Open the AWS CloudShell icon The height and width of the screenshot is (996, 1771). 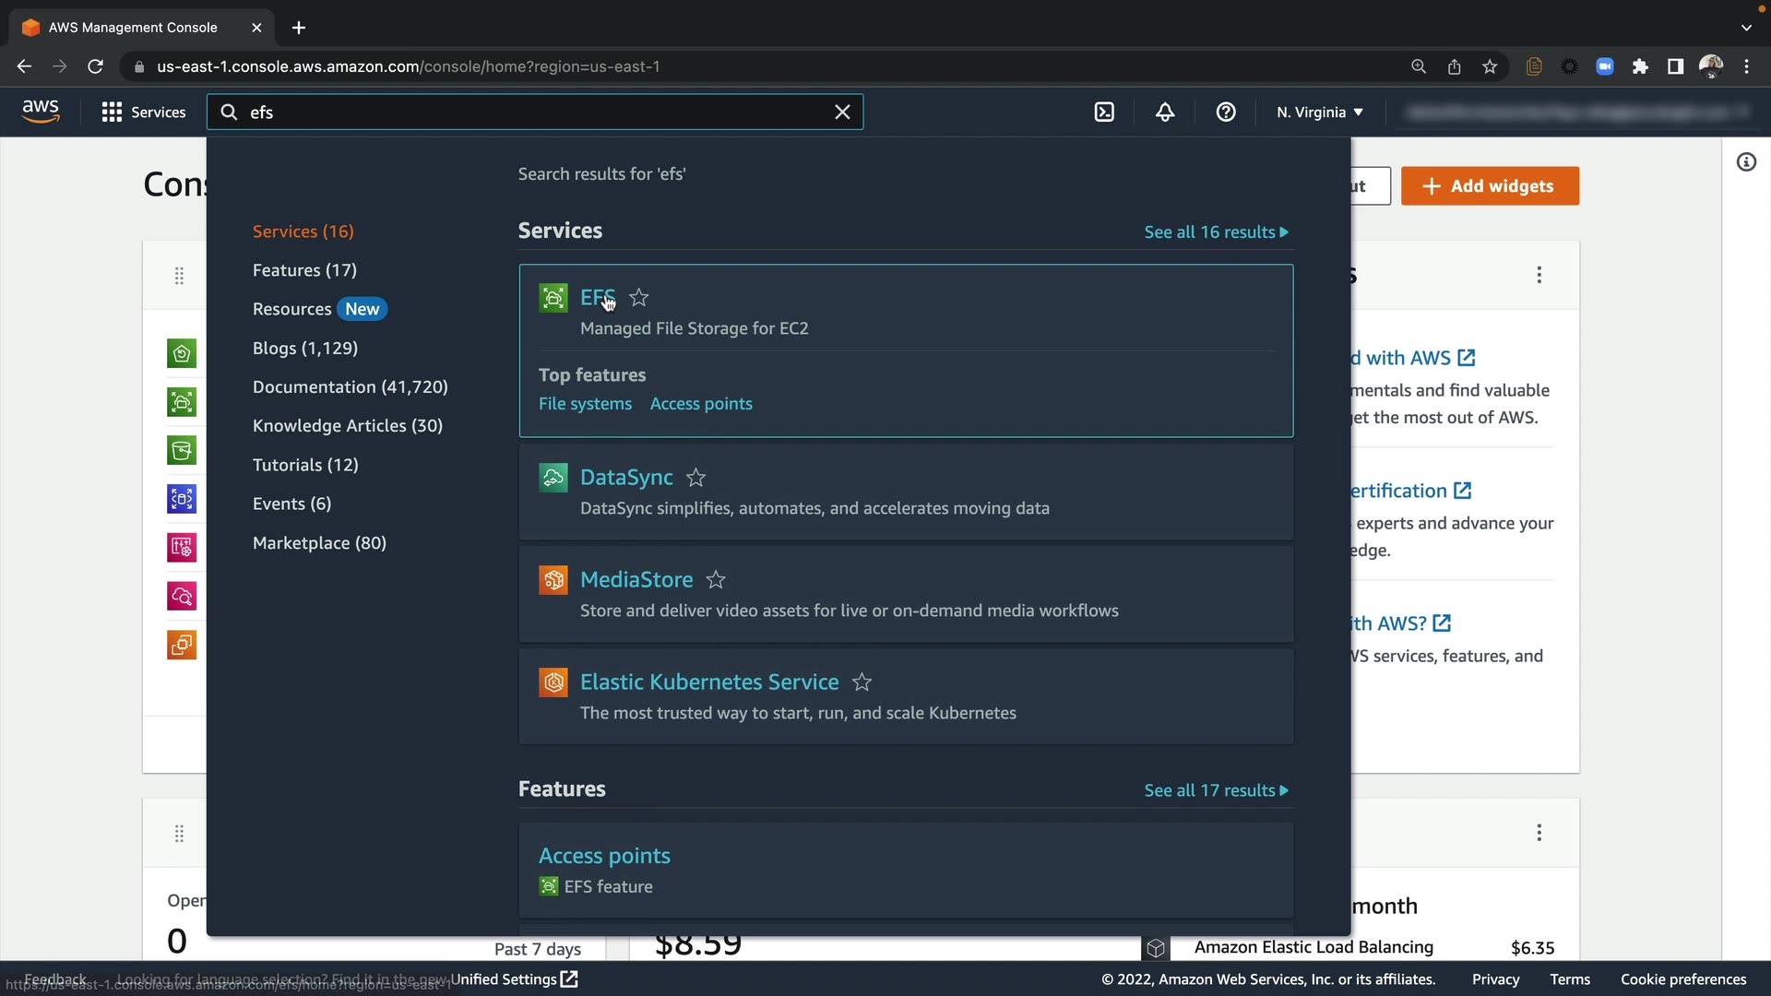coord(1104,113)
